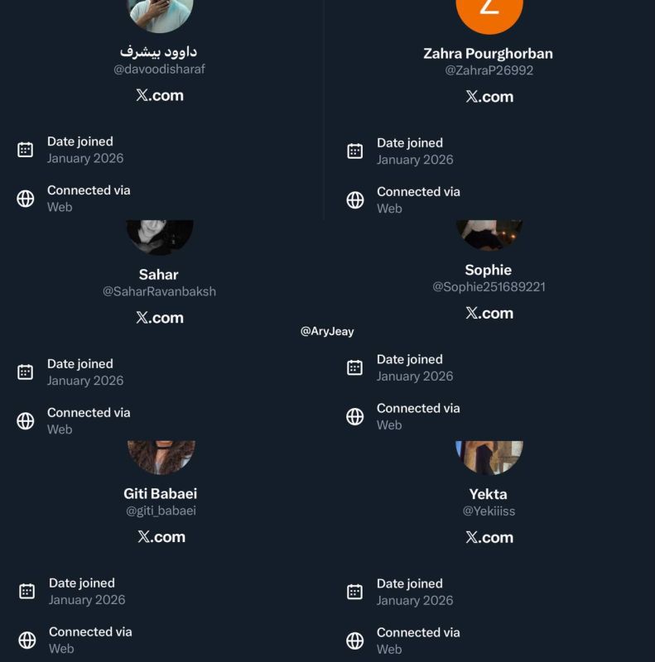Click globe icon in Yekta's card
The image size is (655, 662).
355,640
